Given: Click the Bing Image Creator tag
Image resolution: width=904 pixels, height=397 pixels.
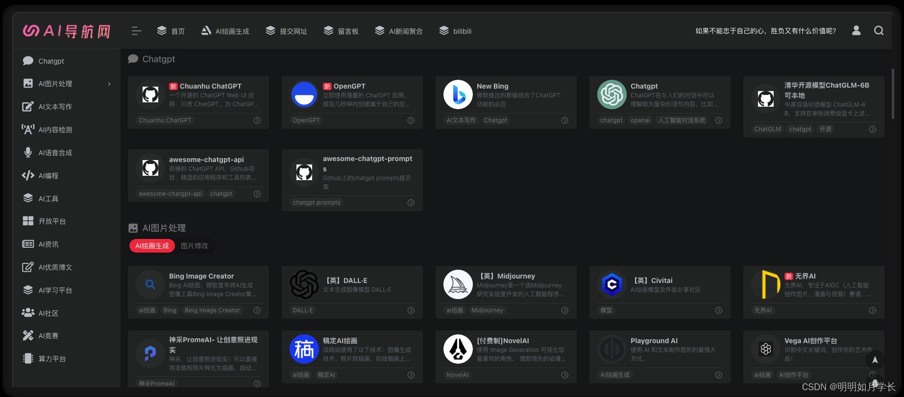Looking at the screenshot, I should tap(212, 310).
